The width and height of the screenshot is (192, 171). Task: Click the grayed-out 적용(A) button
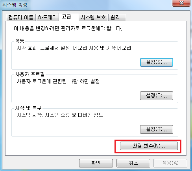pyautogui.click(x=170, y=163)
